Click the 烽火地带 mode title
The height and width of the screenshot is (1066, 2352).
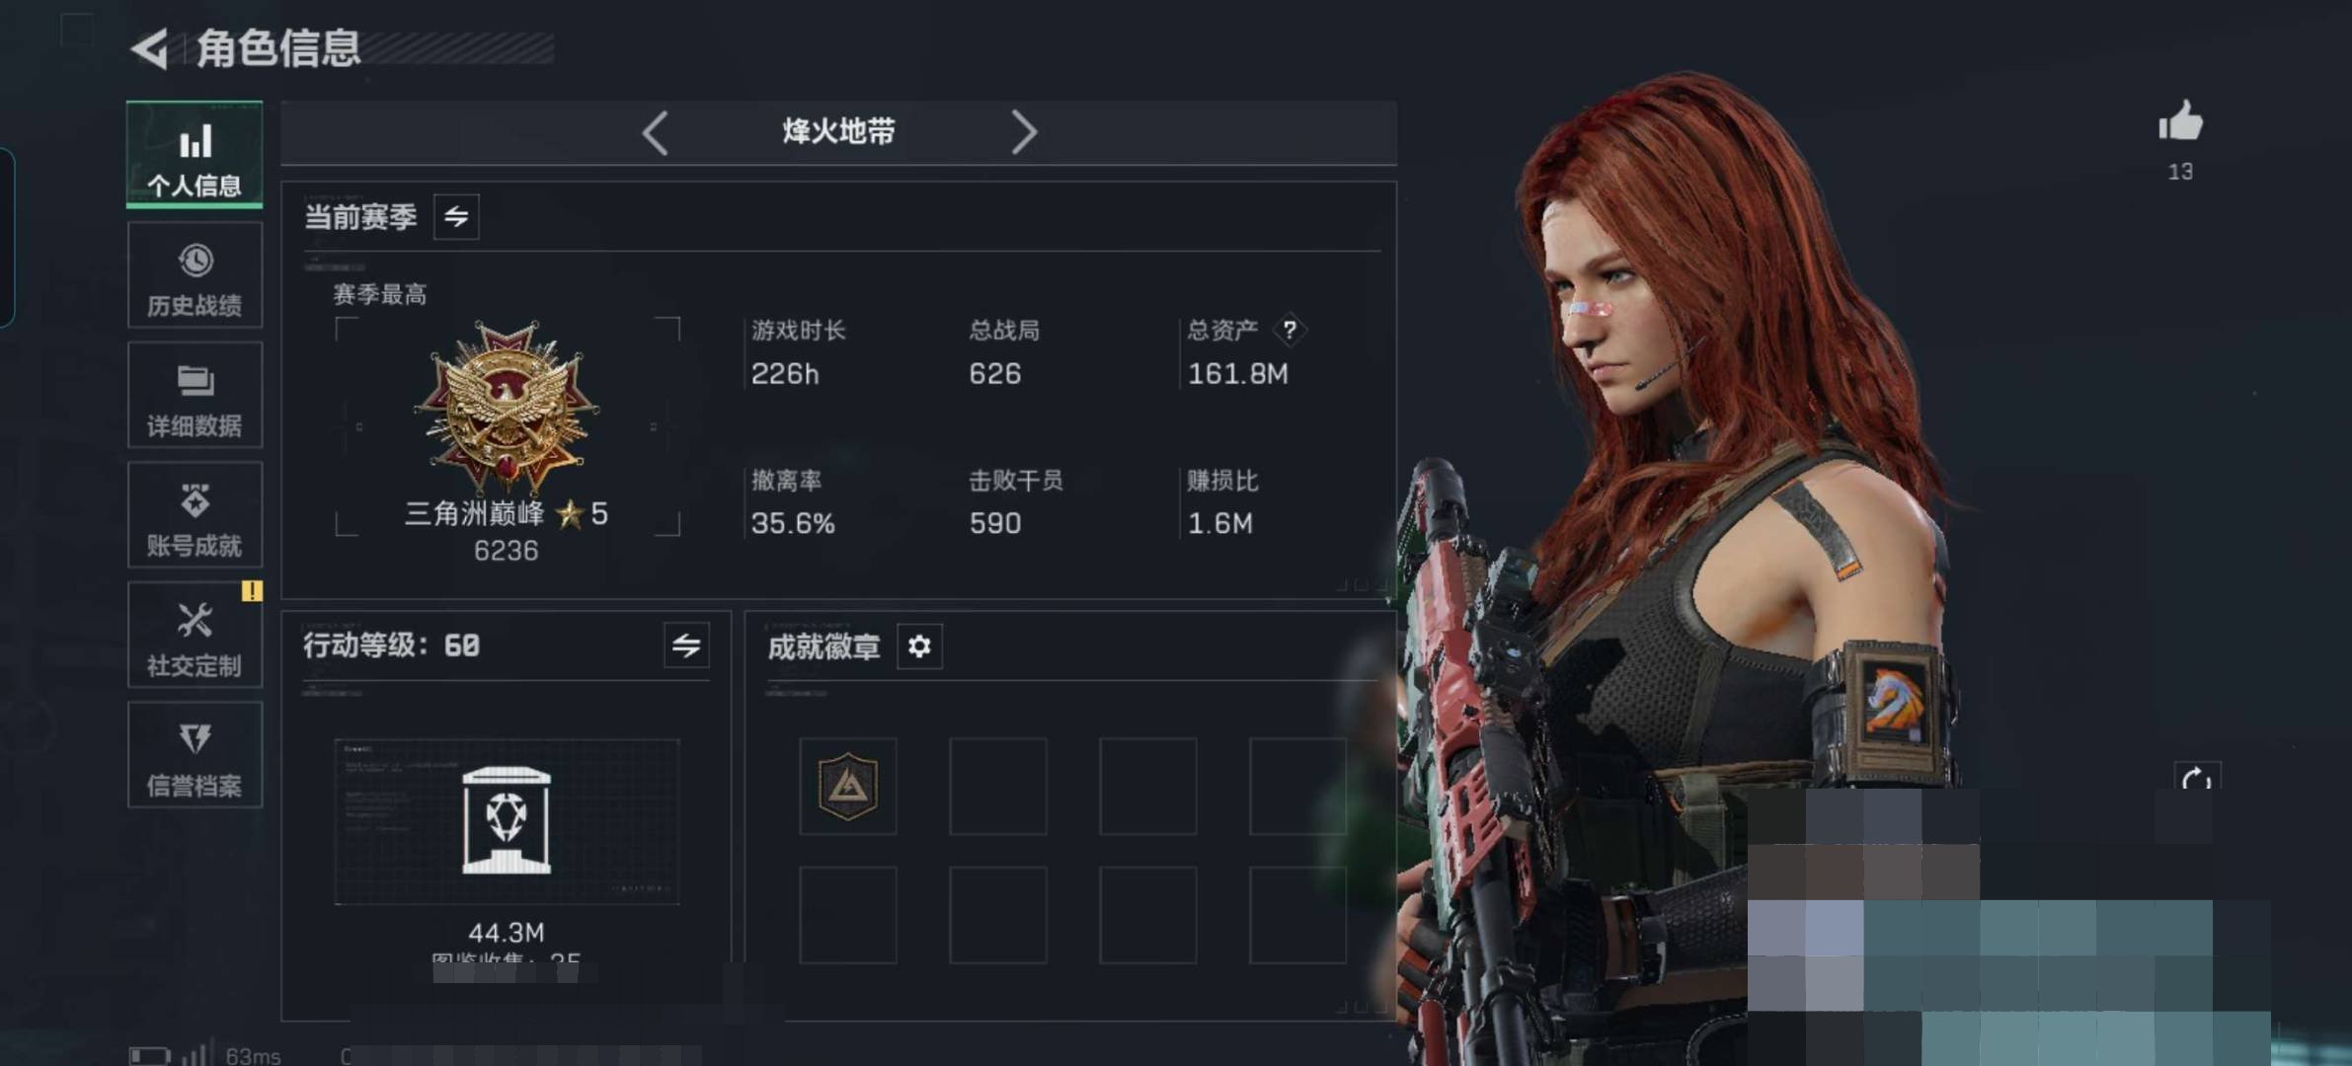click(x=839, y=131)
